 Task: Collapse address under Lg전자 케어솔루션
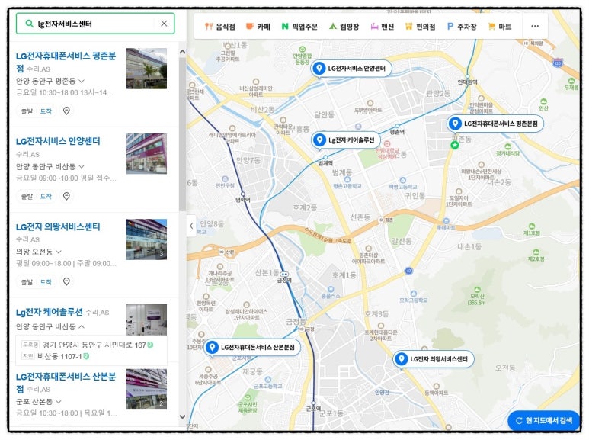50,326
